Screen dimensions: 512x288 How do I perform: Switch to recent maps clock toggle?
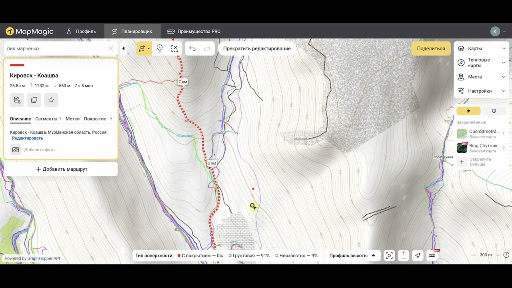[x=494, y=111]
